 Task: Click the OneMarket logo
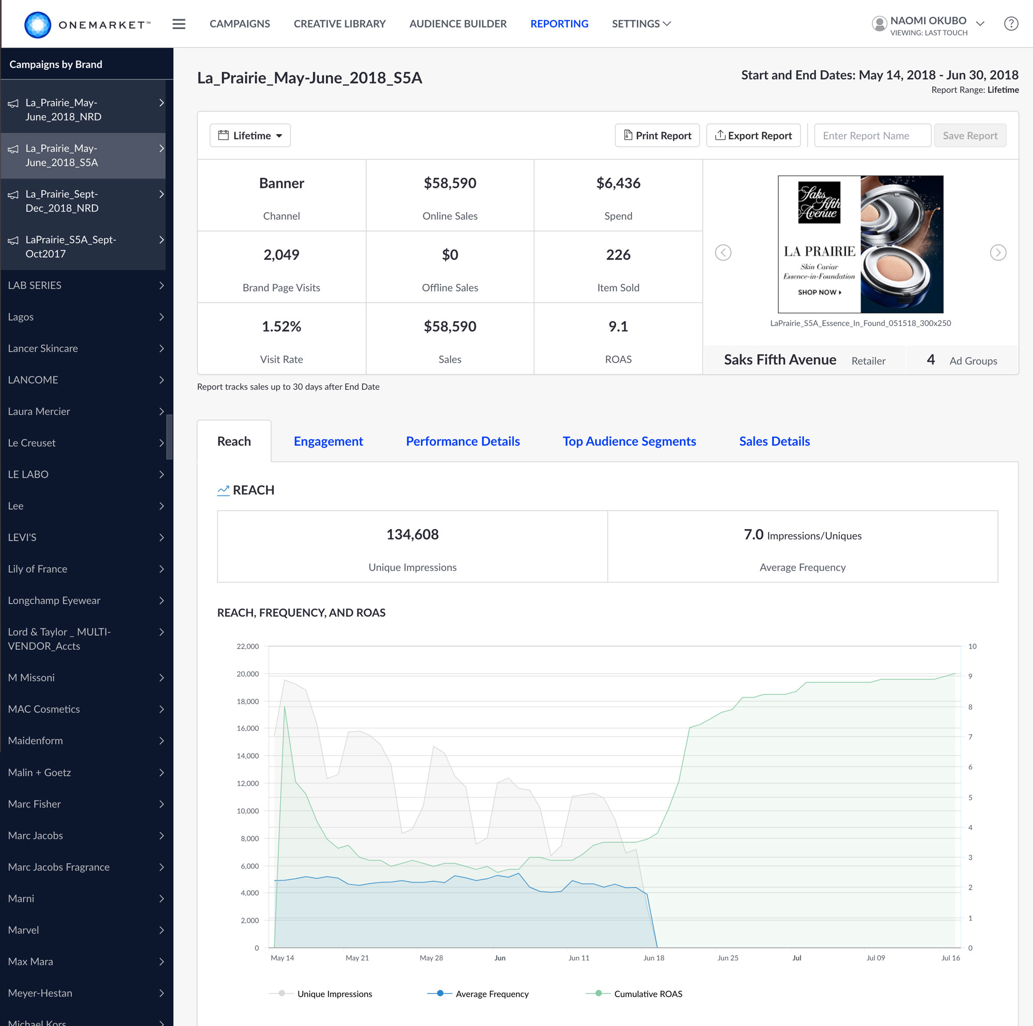[x=88, y=25]
